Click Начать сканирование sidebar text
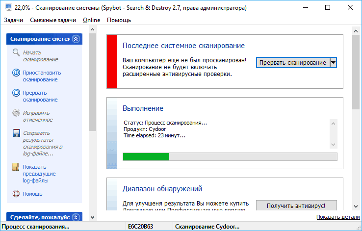 pyautogui.click(x=40, y=56)
